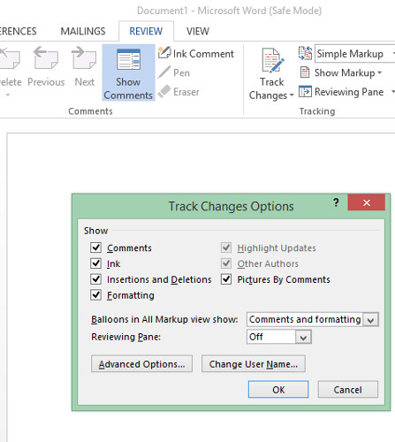Click the Display for Review icon

[x=305, y=53]
